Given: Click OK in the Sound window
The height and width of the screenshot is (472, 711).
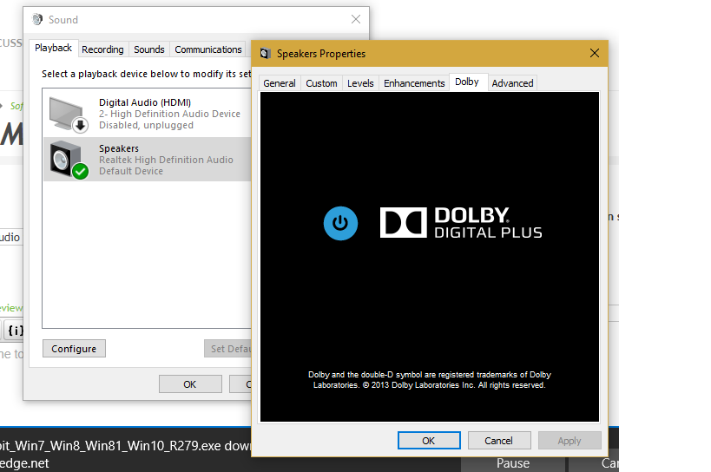Looking at the screenshot, I should [190, 384].
